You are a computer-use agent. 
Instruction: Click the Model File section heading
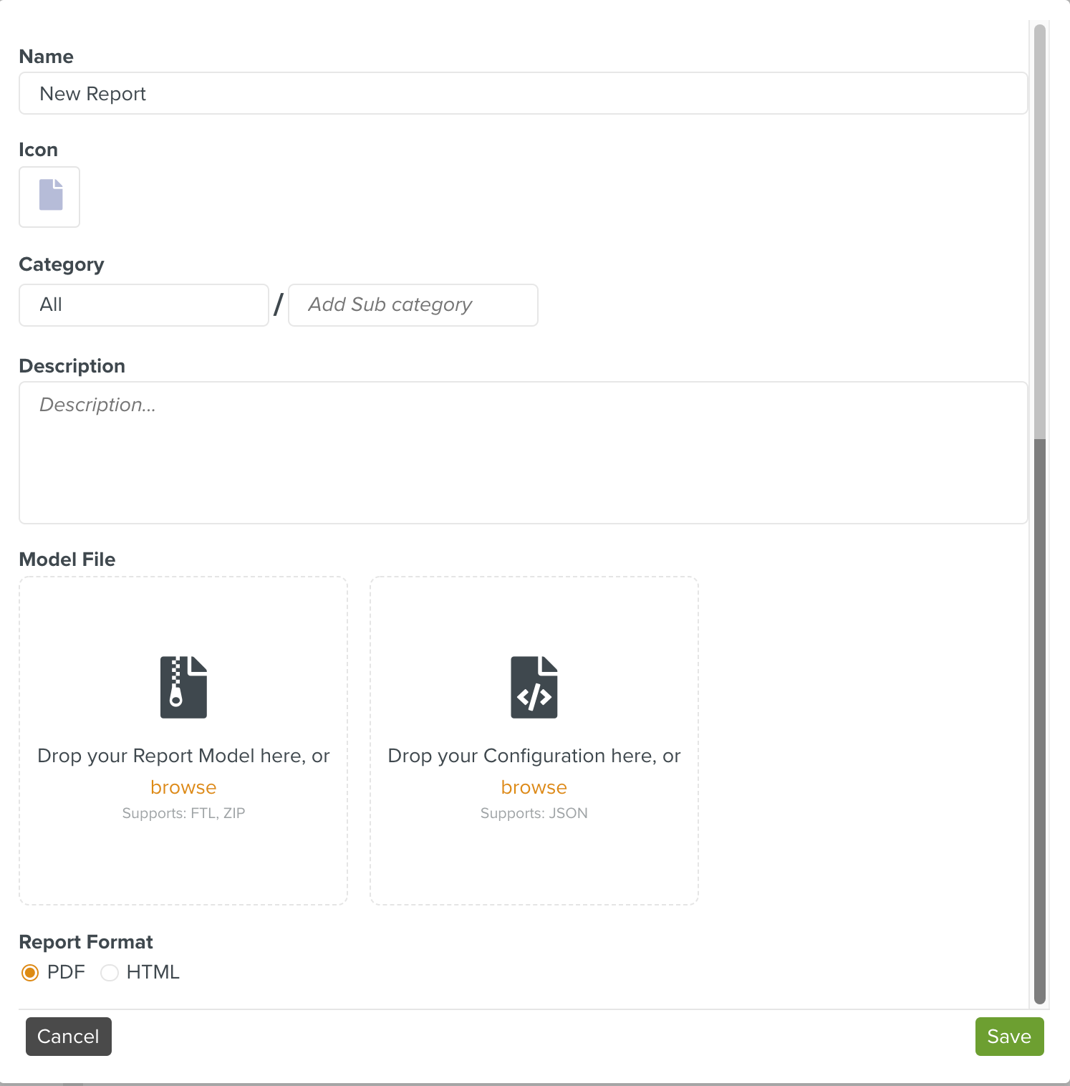[x=67, y=559]
